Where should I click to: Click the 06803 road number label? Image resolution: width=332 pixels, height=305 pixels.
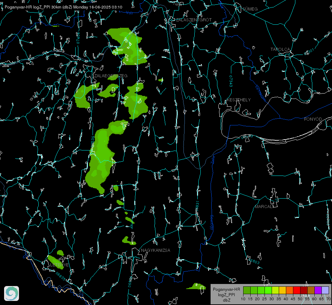coord(253,261)
